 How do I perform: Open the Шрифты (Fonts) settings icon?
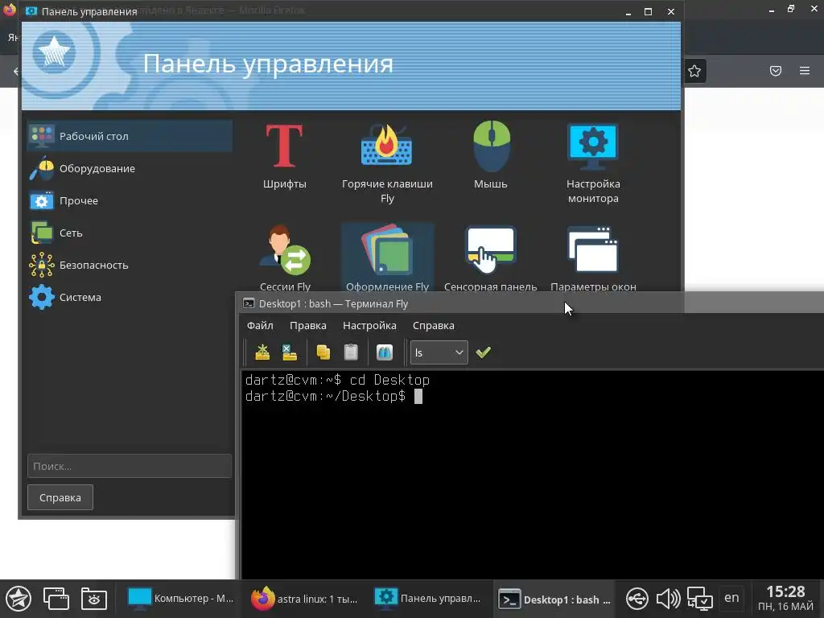click(x=284, y=157)
